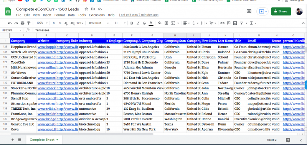Format as percent
This screenshot has width=307, height=145.
point(60,23)
